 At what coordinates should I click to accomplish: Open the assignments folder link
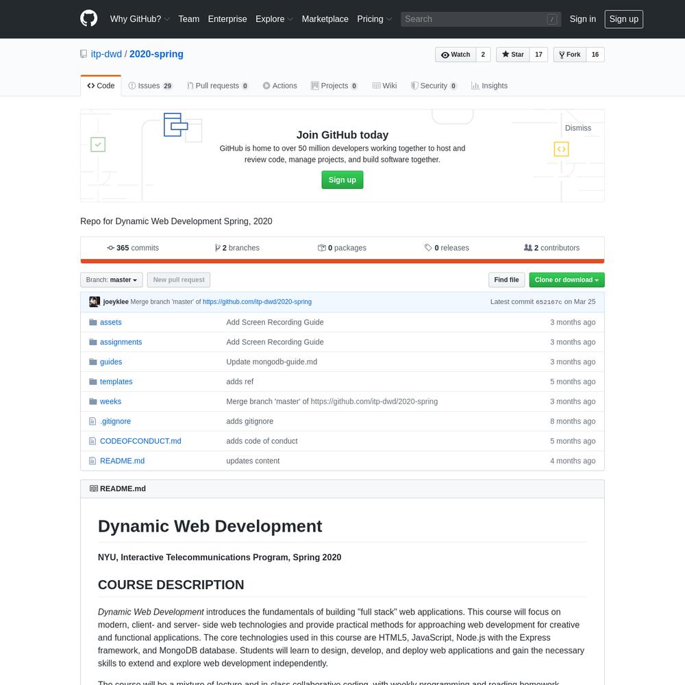pos(121,342)
